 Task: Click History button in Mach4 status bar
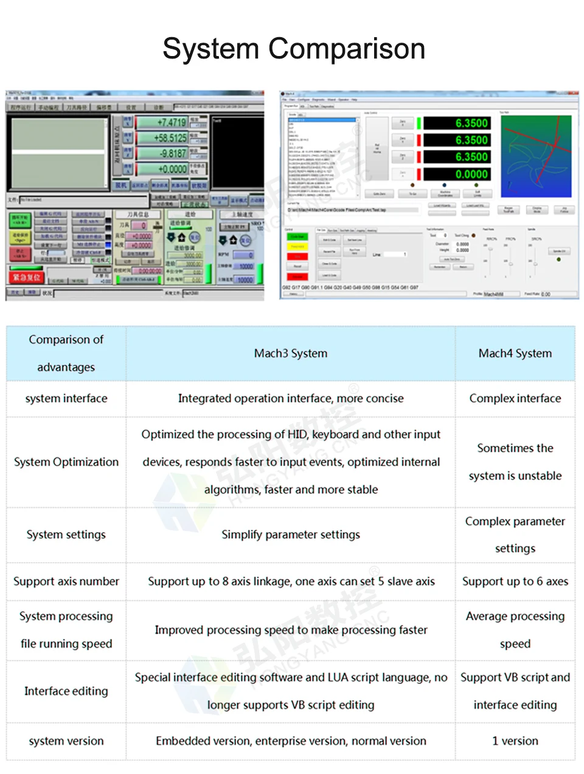coord(294,294)
